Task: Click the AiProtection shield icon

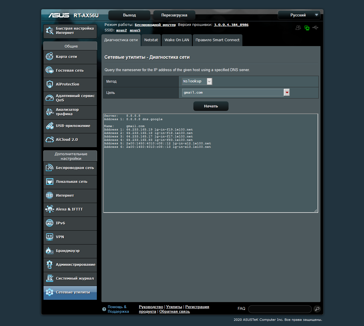Action: [50, 84]
